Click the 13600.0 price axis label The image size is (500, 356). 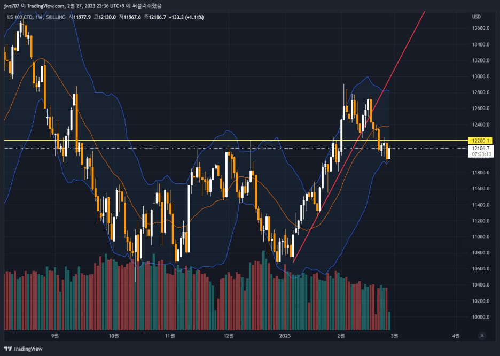pyautogui.click(x=481, y=28)
